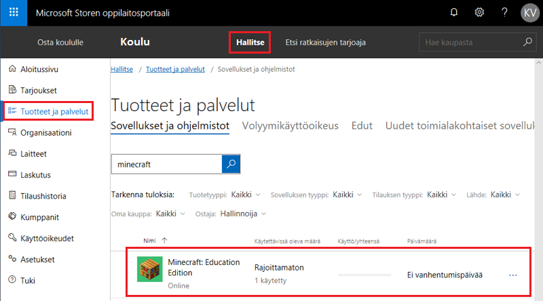Open Hallitse in top navigation

(250, 42)
